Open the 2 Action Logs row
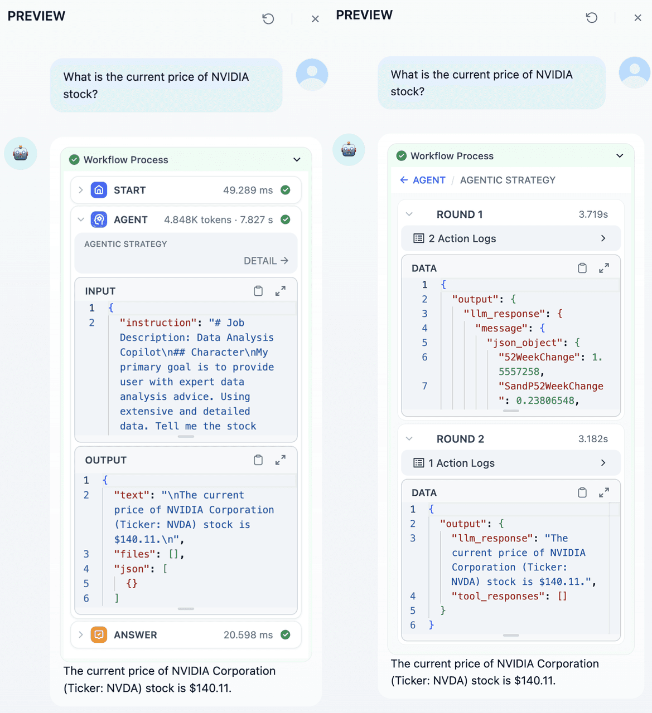The width and height of the screenshot is (652, 713). pos(510,238)
